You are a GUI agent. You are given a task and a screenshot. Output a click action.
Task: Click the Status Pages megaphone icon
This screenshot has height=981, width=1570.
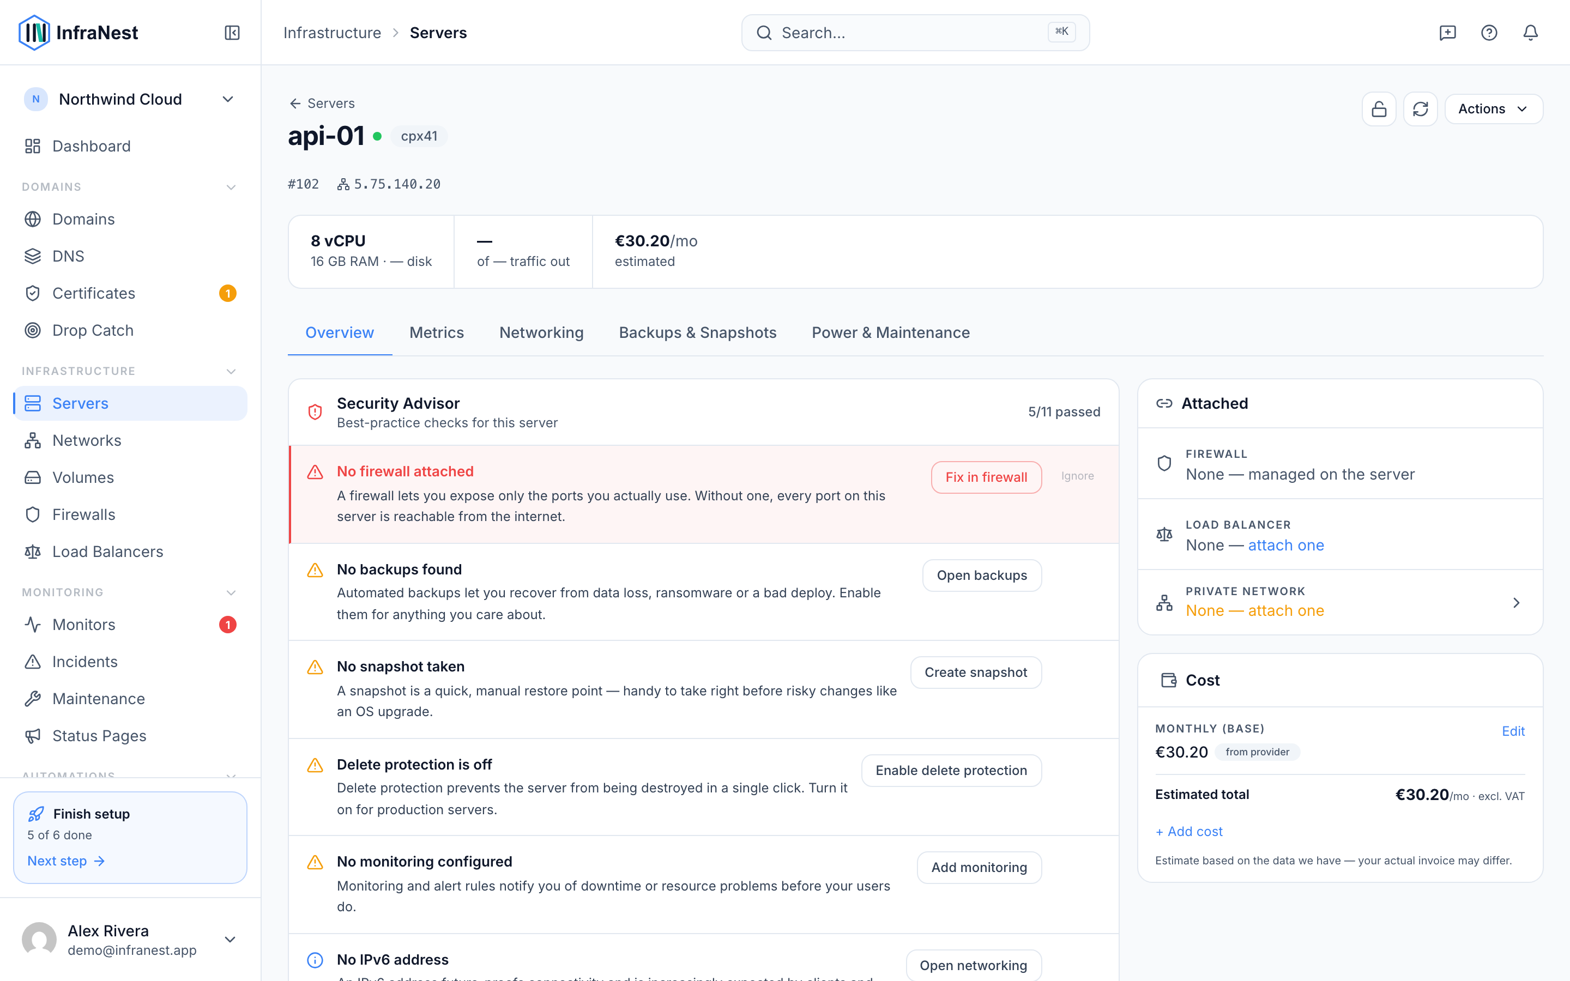[x=33, y=736]
